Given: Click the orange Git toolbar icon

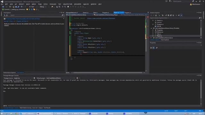Looking at the screenshot, I should [x=34, y=9].
